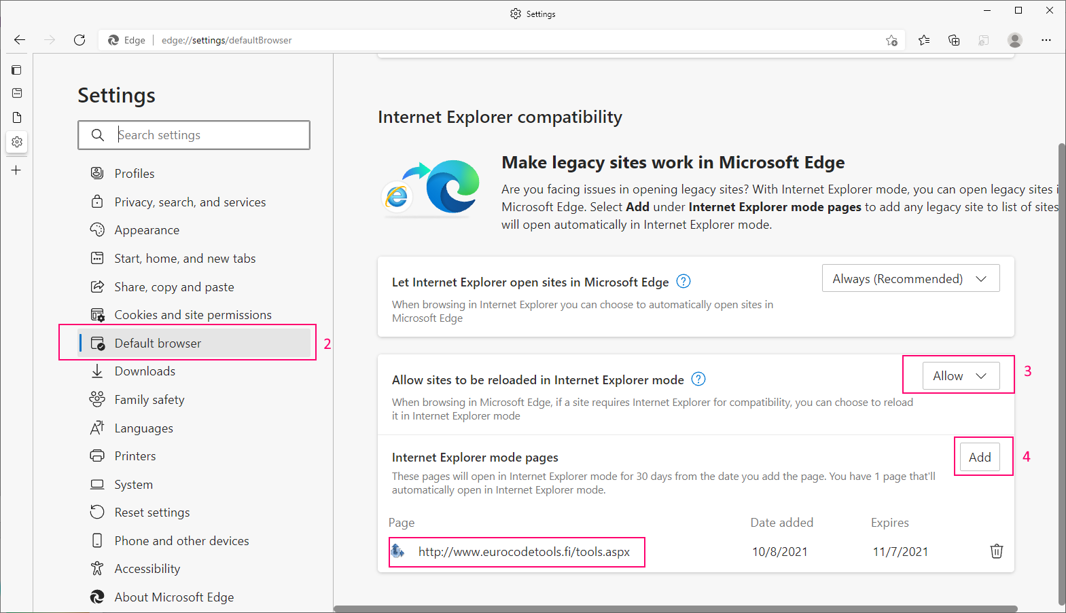Click the Profiles icon in settings menu
1066x613 pixels.
pyautogui.click(x=97, y=173)
